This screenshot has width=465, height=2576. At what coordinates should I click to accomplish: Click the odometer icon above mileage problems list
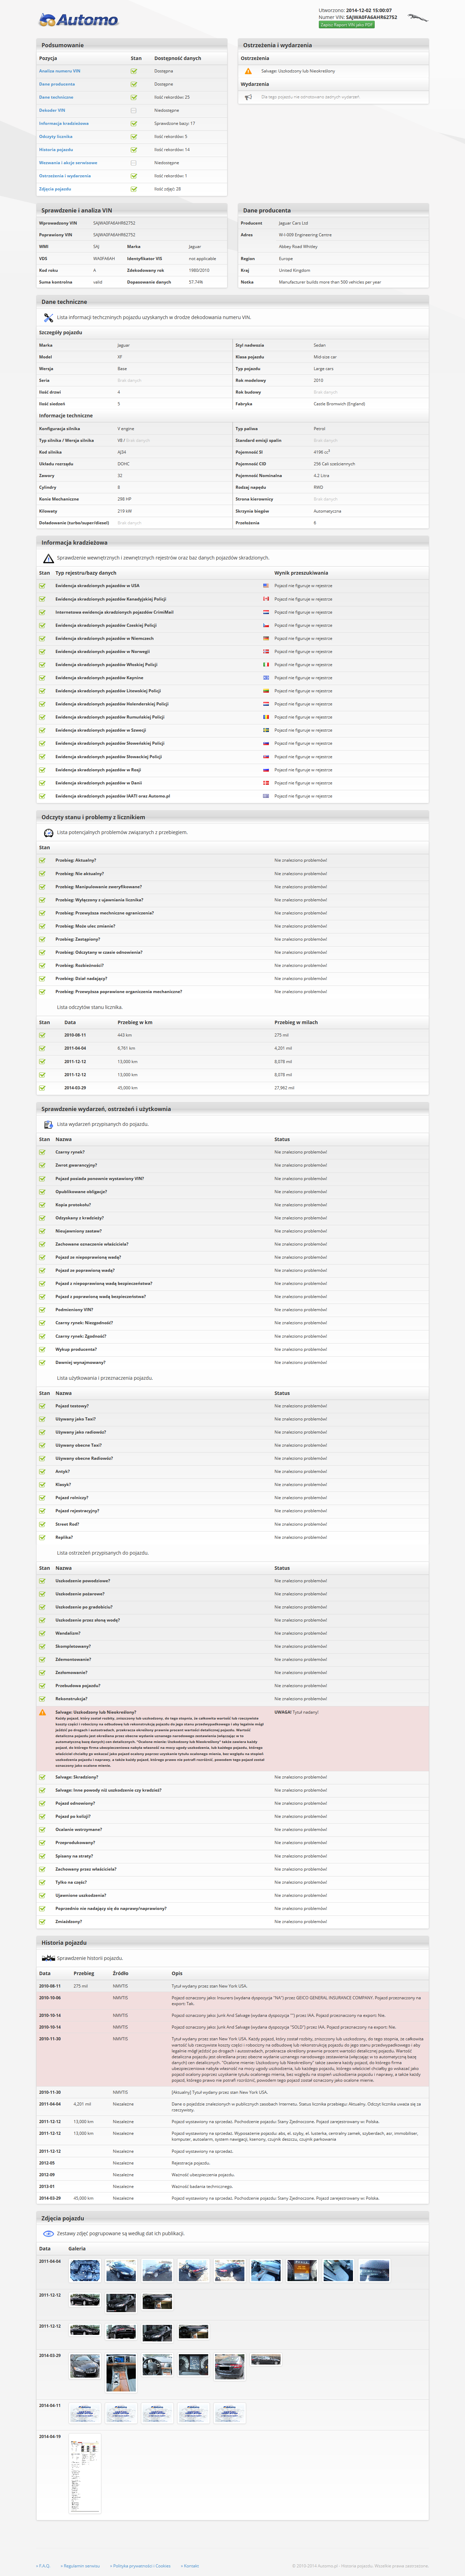click(x=48, y=832)
